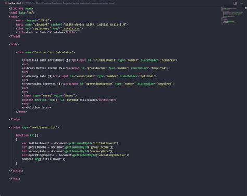Screen dimensions: 247x196
Task: Click the opening <head> tag line
Action: (14, 17)
